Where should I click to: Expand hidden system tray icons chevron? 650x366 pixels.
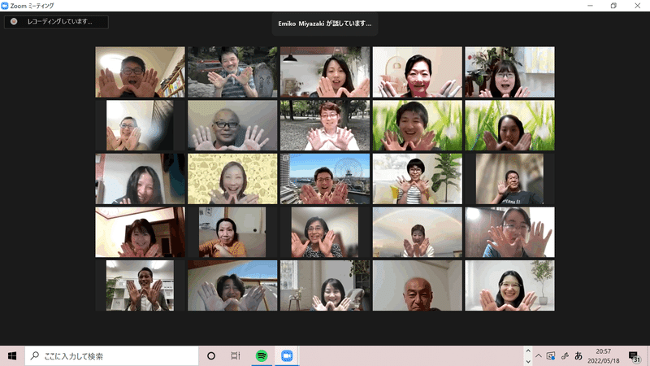[x=538, y=355]
